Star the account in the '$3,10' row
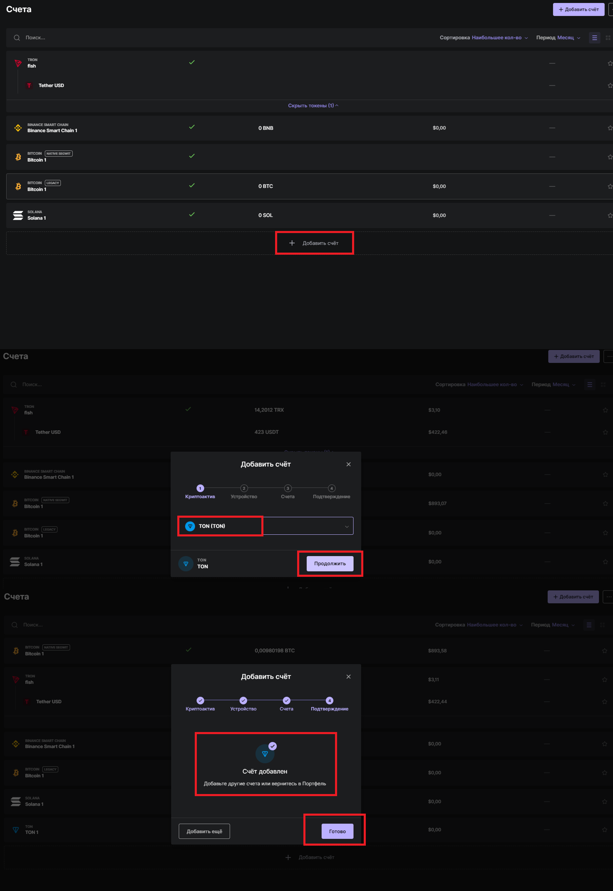The image size is (613, 891). pos(605,410)
